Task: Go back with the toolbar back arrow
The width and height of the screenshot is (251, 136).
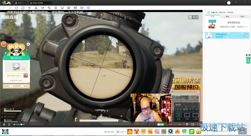Action: tap(3, 8)
